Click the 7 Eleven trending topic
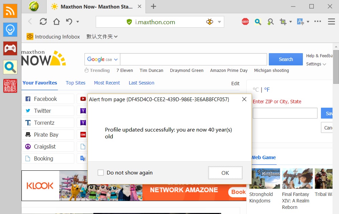This screenshot has height=214, width=339. (x=125, y=71)
